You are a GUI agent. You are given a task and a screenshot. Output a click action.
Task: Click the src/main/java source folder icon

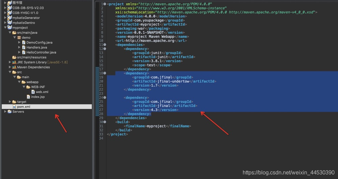tap(14, 32)
